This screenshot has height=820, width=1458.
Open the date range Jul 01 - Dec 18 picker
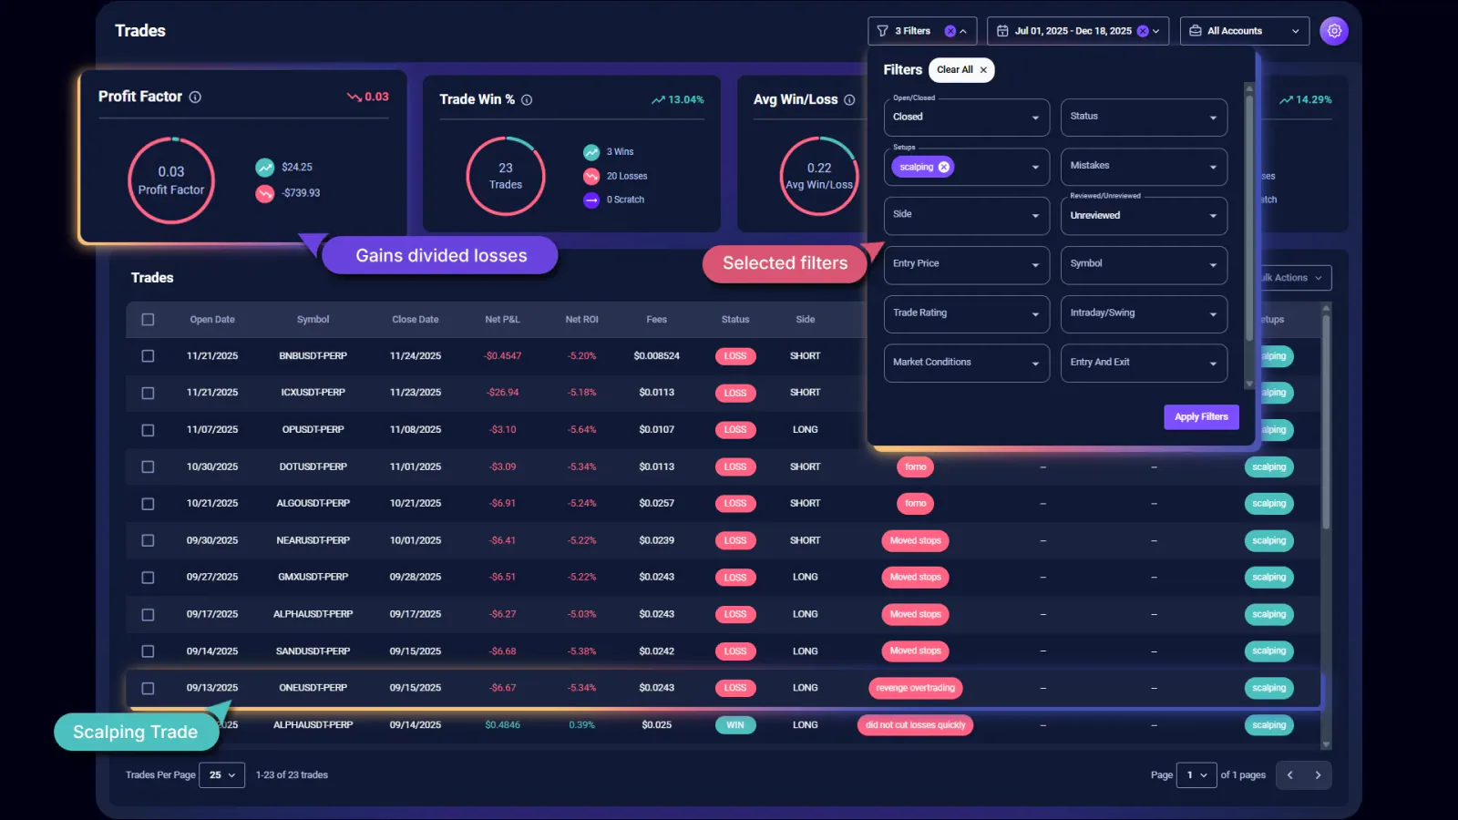pyautogui.click(x=1079, y=31)
